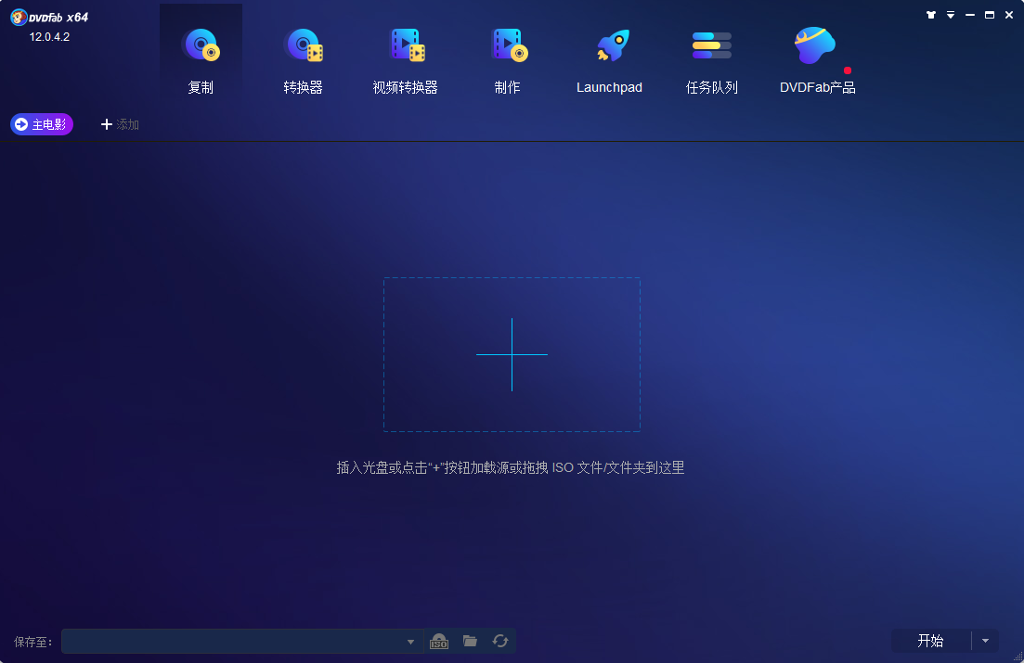Open the main menu chevron in titlebar

coord(949,15)
